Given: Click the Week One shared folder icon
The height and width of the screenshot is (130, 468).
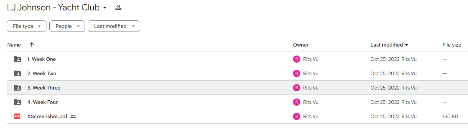Looking at the screenshot, I should (17, 59).
